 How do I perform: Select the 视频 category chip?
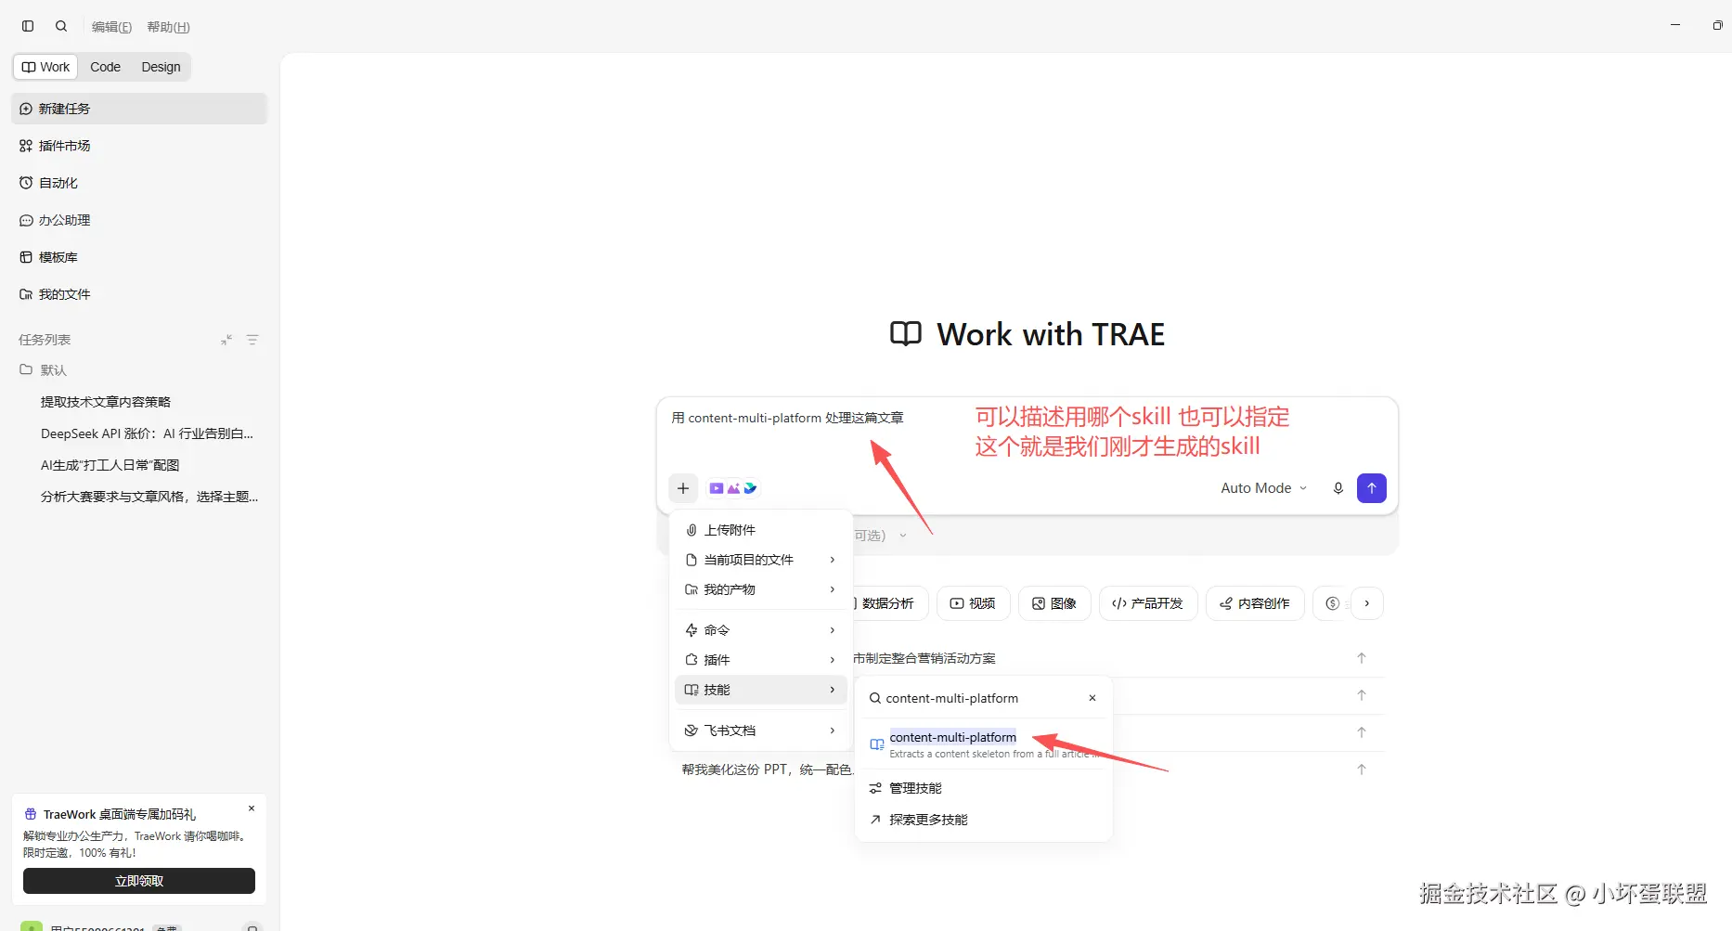[x=973, y=603]
